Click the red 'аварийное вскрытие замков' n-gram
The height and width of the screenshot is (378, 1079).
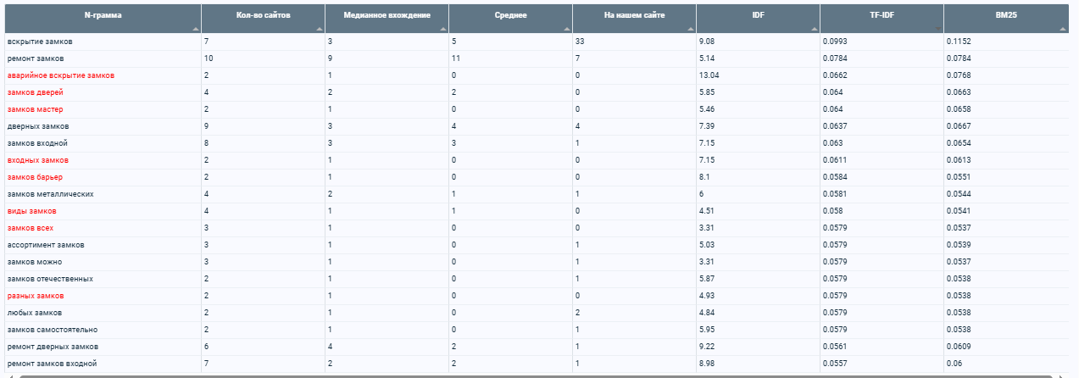(x=60, y=75)
